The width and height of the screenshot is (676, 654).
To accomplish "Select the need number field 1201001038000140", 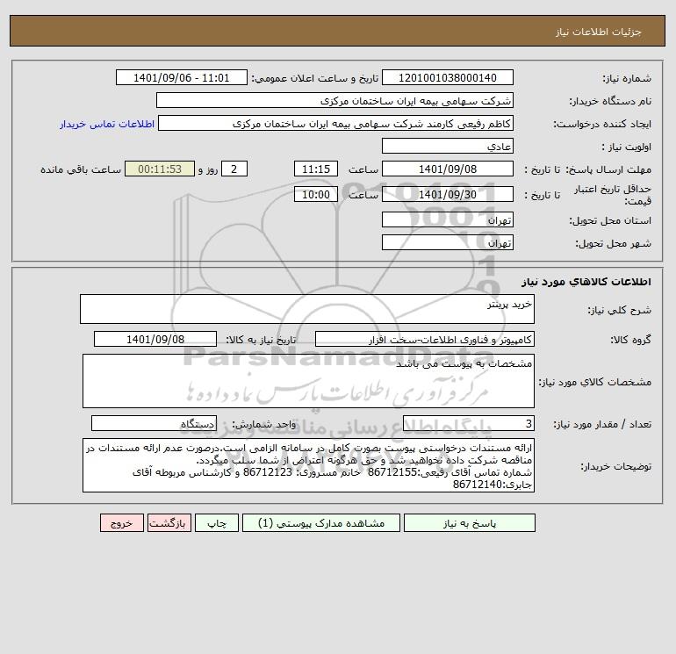I will point(448,77).
